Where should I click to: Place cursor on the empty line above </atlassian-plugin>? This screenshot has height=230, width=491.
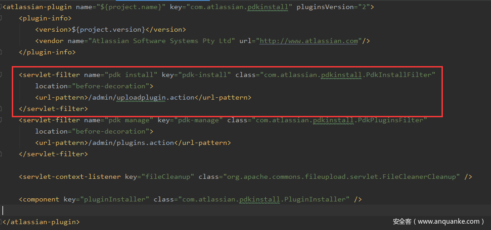(x=245, y=211)
